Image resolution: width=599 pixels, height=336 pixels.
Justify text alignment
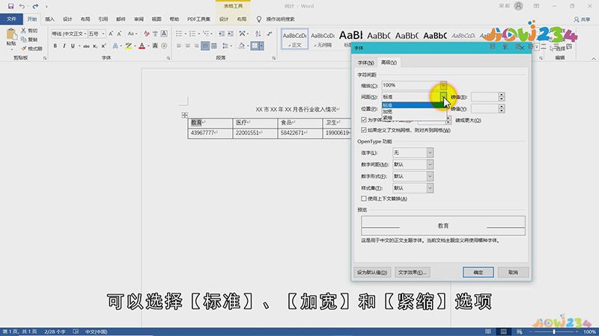coord(205,46)
